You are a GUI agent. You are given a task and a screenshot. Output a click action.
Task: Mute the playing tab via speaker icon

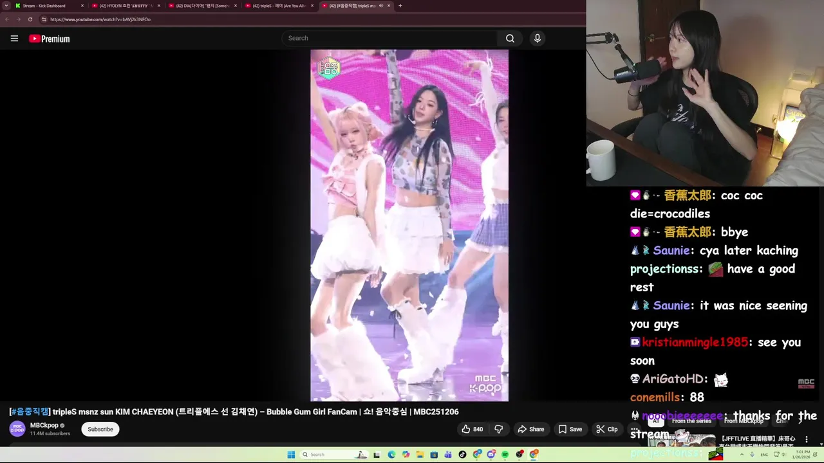coord(380,6)
